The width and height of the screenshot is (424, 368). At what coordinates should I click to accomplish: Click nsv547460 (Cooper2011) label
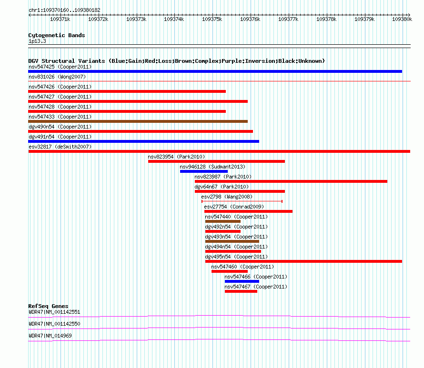pos(242,267)
